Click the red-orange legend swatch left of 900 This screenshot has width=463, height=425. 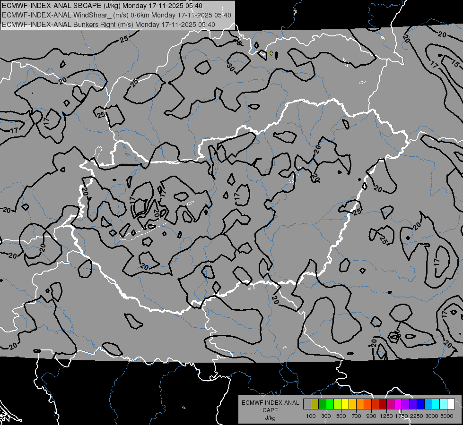(x=367, y=404)
